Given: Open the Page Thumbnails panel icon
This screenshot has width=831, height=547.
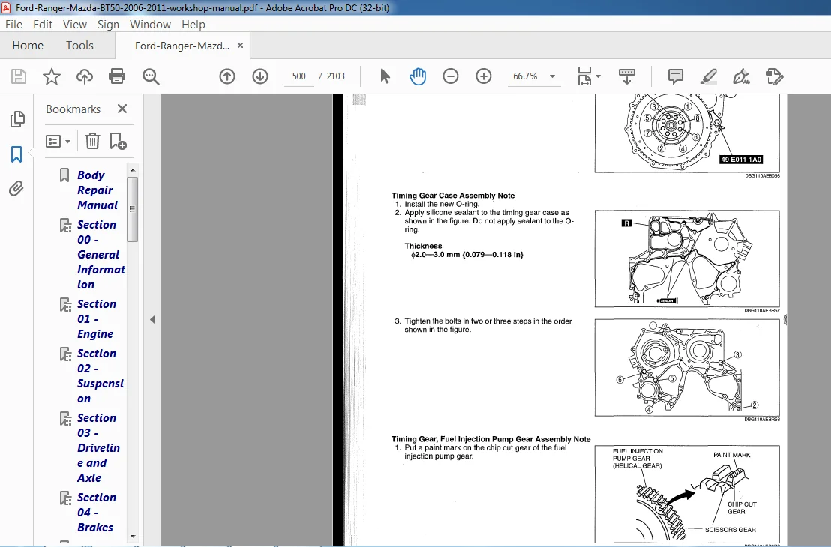Looking at the screenshot, I should (17, 119).
